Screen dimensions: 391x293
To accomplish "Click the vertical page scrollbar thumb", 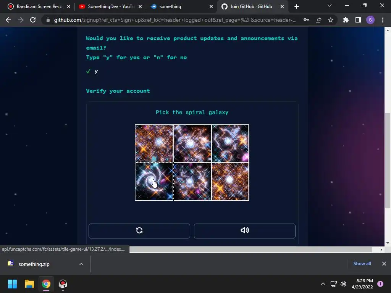I will point(388,160).
